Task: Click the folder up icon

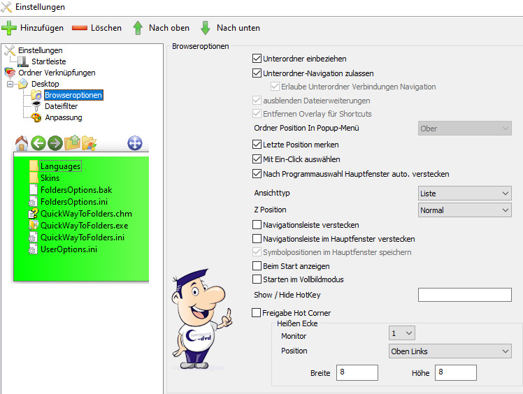Action: coord(72,144)
